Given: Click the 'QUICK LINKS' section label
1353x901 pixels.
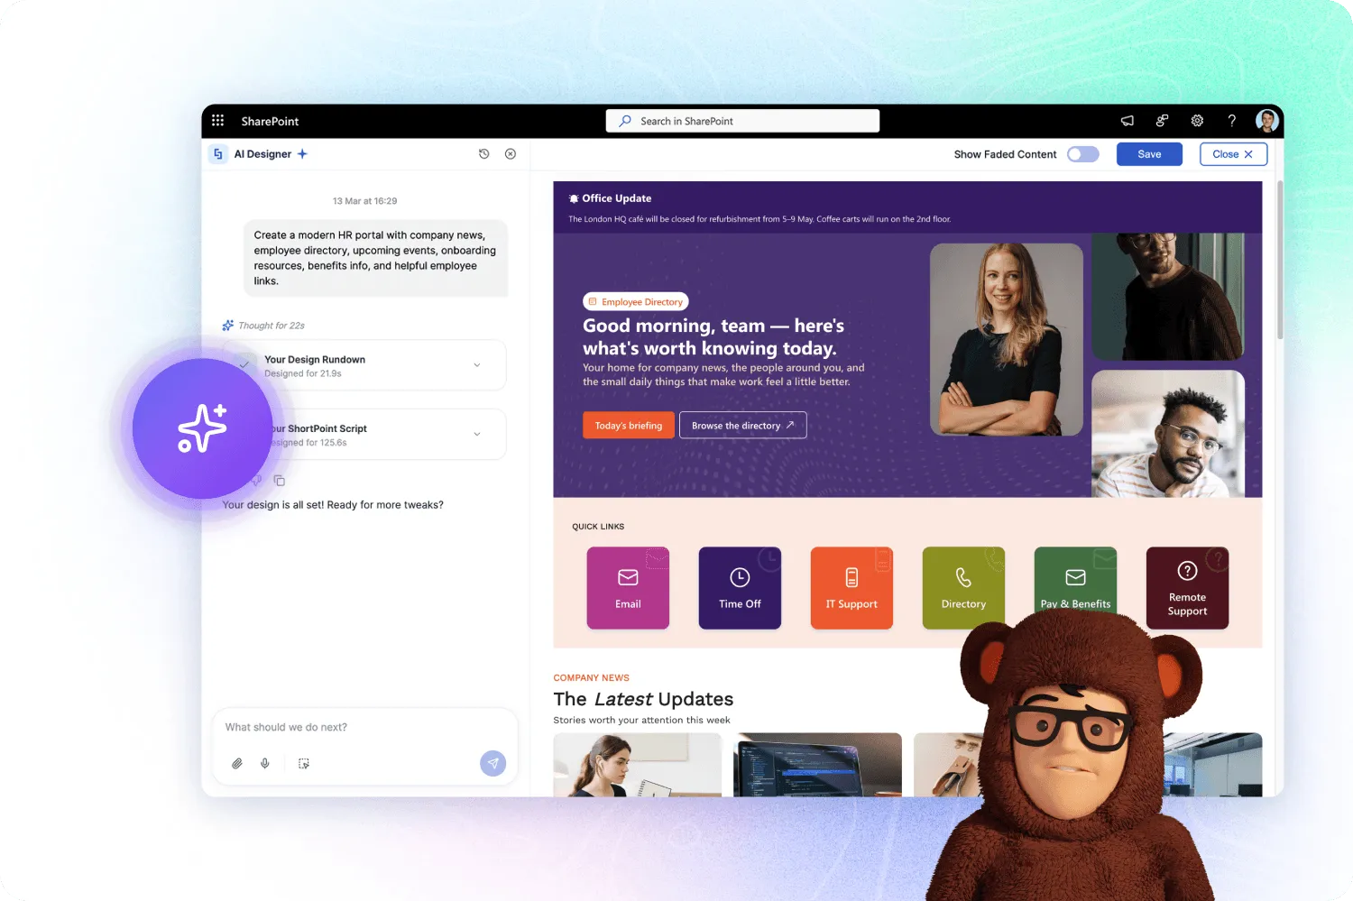Looking at the screenshot, I should point(598,527).
